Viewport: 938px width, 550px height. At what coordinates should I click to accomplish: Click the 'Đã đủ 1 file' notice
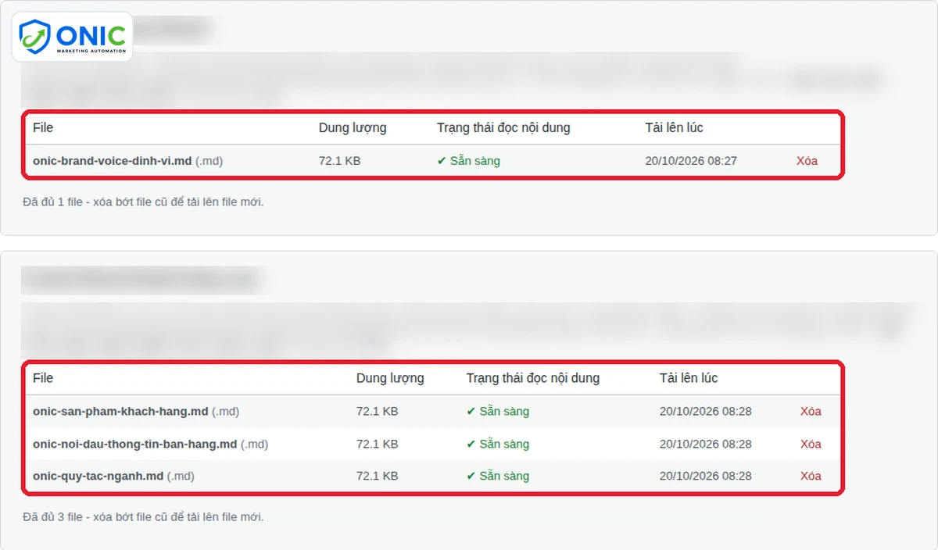pyautogui.click(x=143, y=202)
